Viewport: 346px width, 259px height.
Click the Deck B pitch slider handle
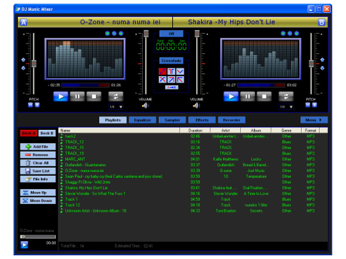pyautogui.click(x=311, y=64)
